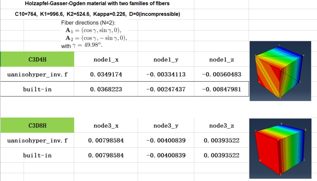Image resolution: width=317 pixels, height=181 pixels.
Task: Select the node3_x column header cell
Action: click(106, 126)
